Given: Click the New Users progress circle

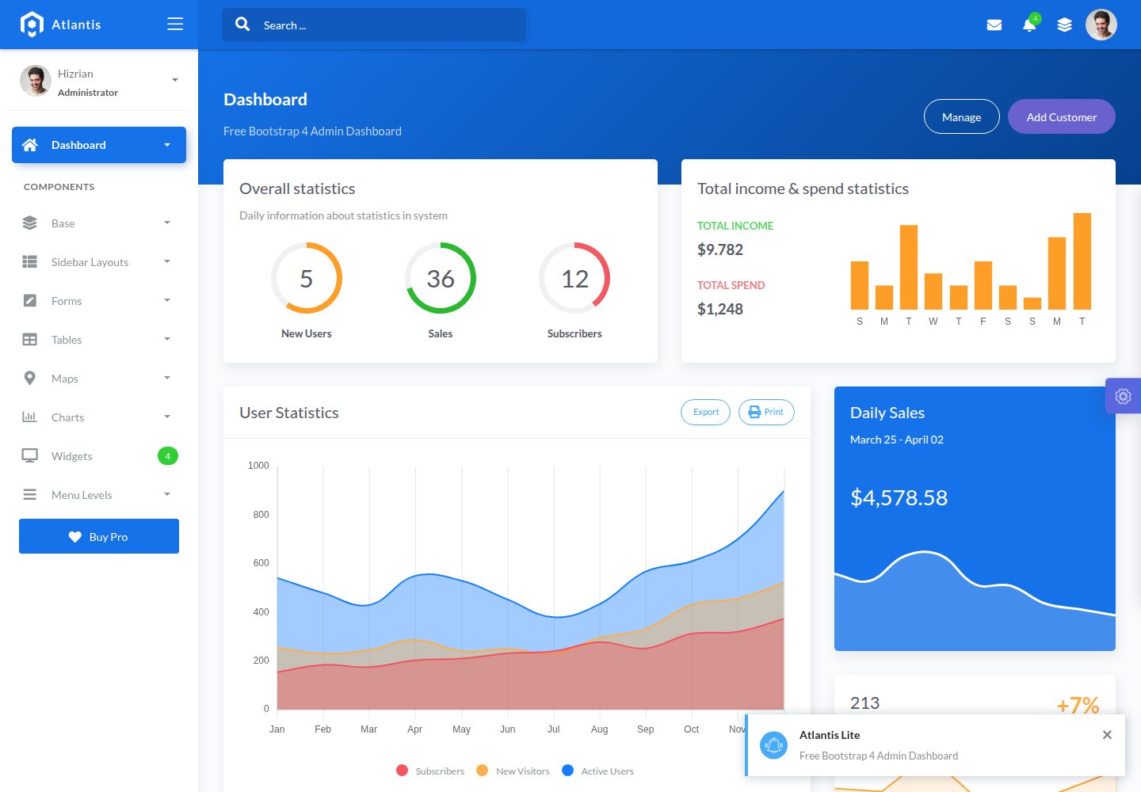Looking at the screenshot, I should coord(307,278).
